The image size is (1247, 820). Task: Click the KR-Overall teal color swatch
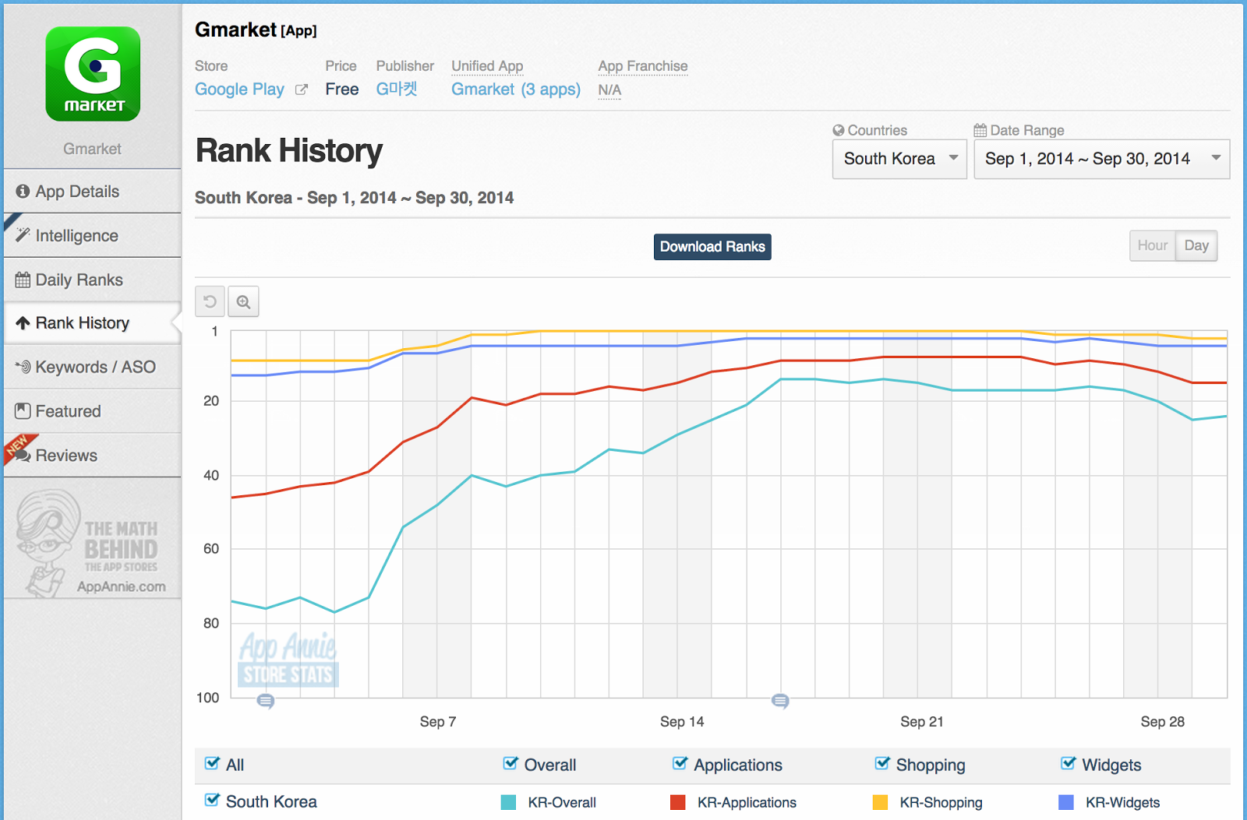tap(508, 802)
